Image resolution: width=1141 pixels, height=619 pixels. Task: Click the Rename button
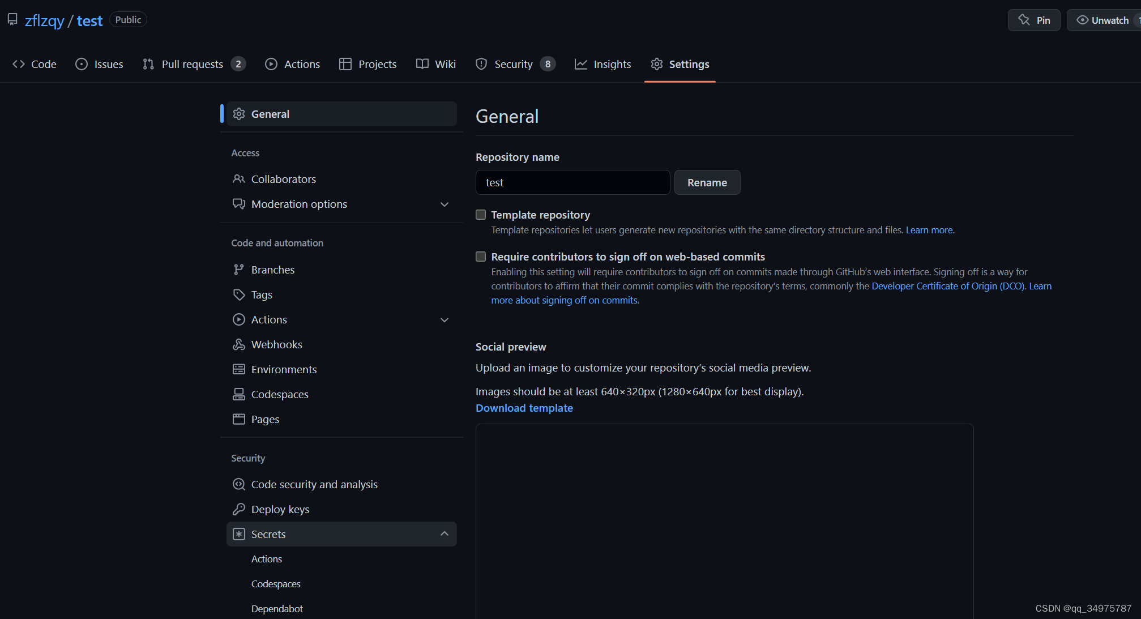[x=707, y=182]
